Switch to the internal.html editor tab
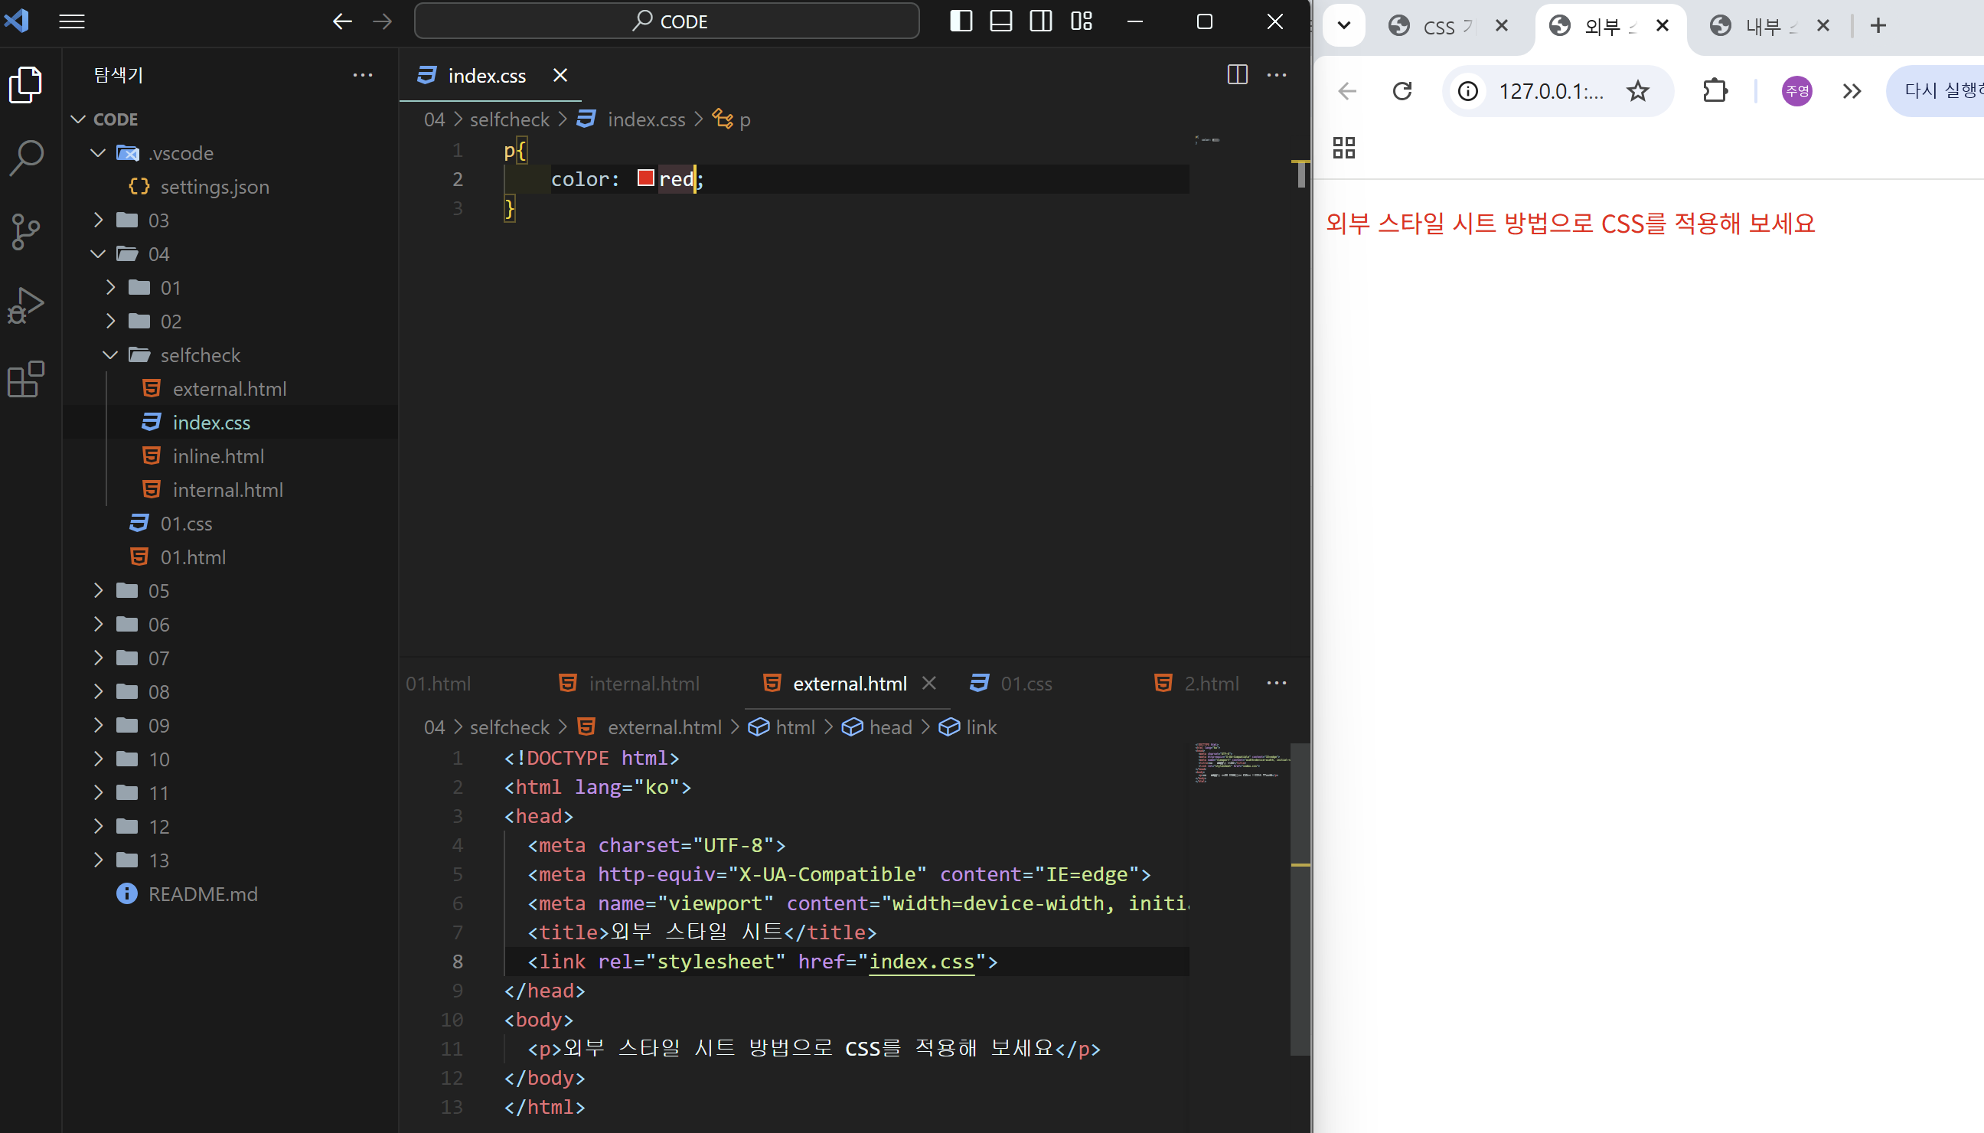The width and height of the screenshot is (1984, 1133). [x=644, y=683]
